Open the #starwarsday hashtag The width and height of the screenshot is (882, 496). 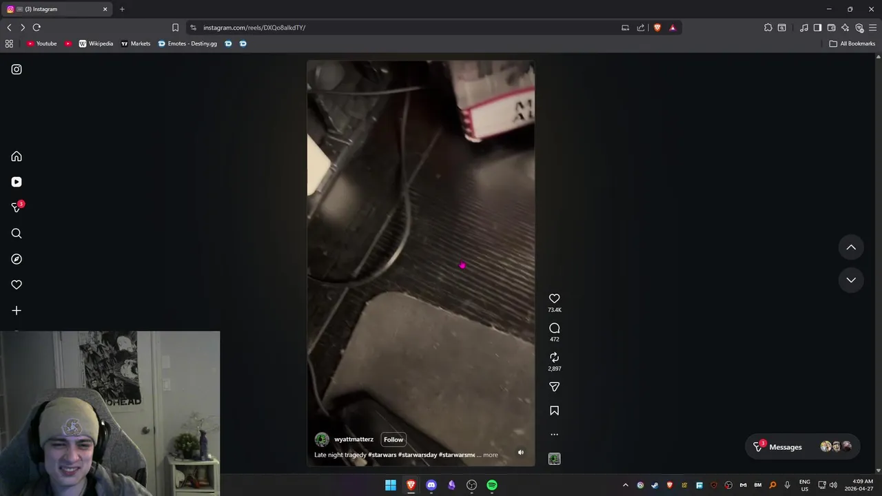(418, 455)
